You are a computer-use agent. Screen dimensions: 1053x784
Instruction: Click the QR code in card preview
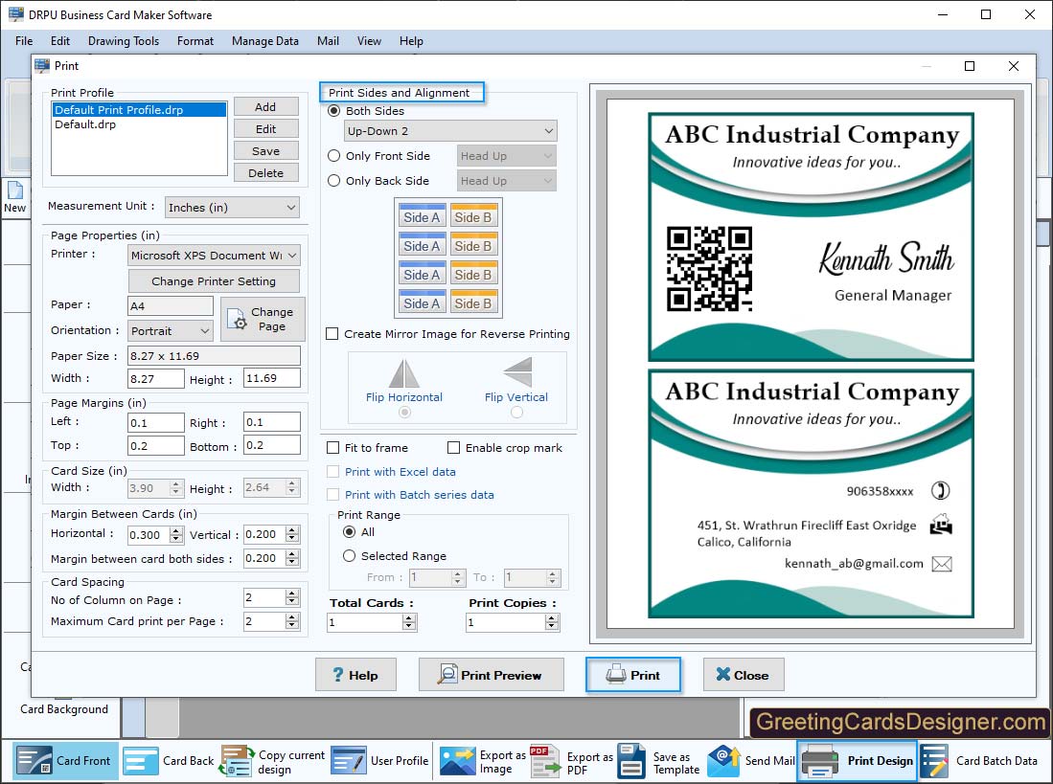709,269
